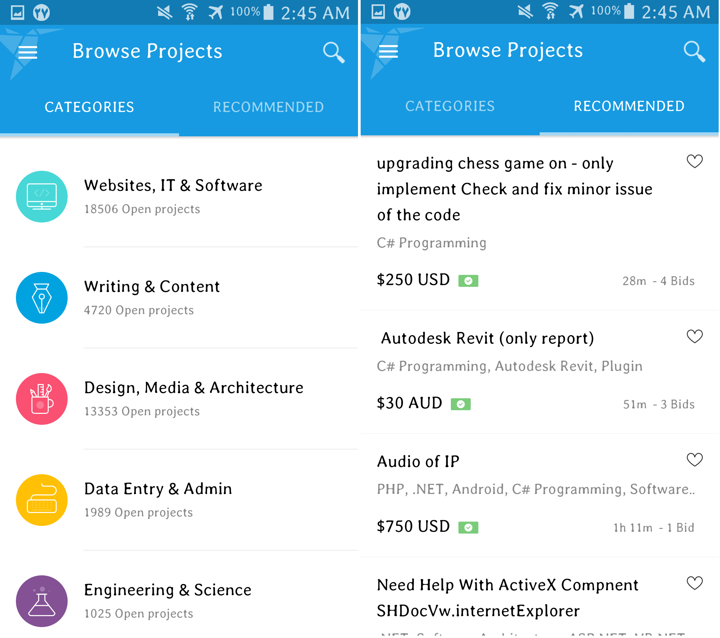The height and width of the screenshot is (638, 720).
Task: Open Websites, IT & Software category icon
Action: pyautogui.click(x=41, y=197)
